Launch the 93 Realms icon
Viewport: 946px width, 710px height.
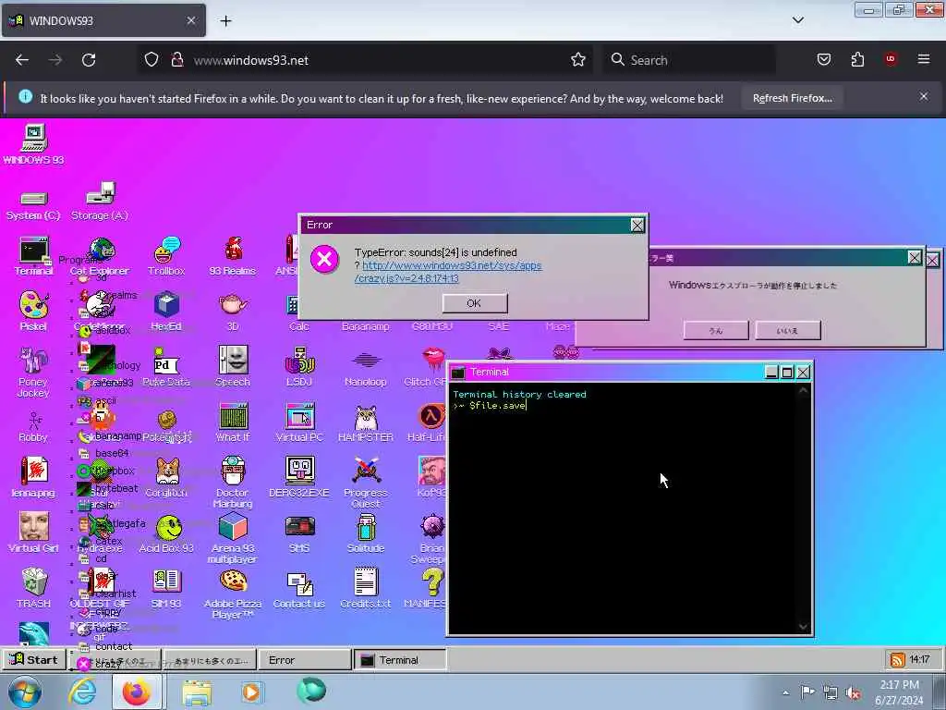point(233,255)
